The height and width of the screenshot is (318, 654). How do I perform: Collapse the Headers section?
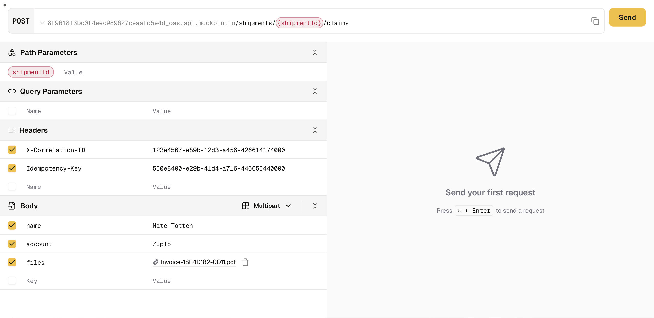315,130
